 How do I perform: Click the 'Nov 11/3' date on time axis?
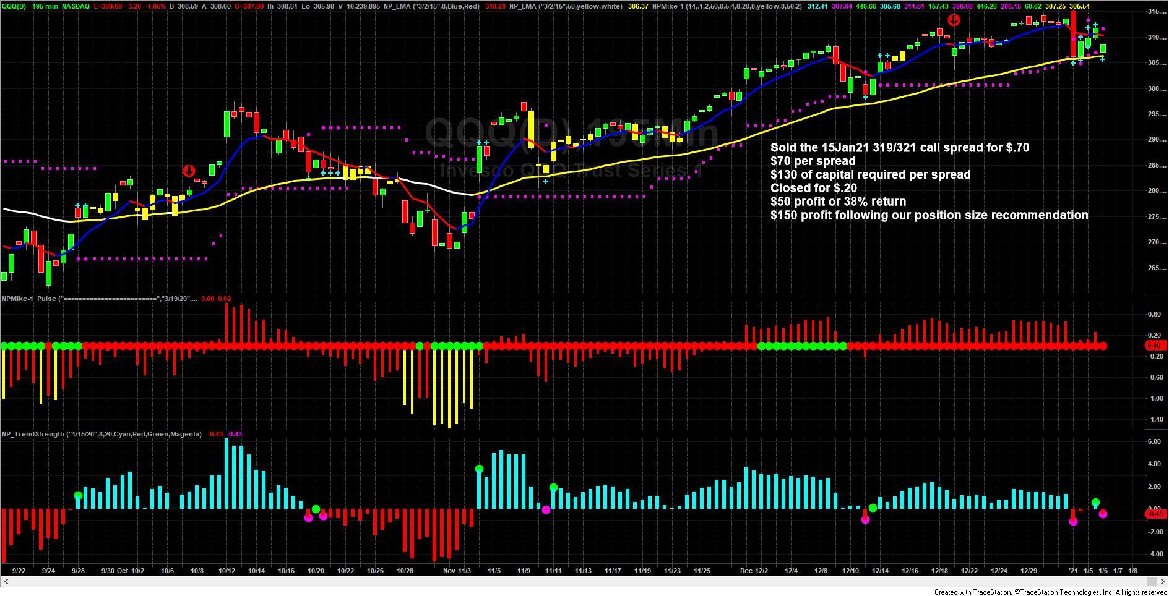pyautogui.click(x=458, y=571)
